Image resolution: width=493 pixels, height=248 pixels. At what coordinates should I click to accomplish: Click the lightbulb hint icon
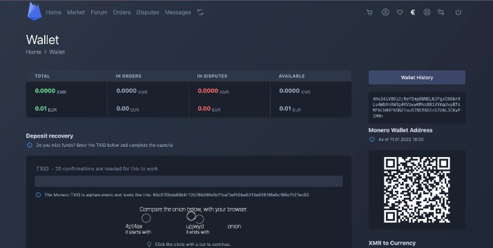(149, 245)
